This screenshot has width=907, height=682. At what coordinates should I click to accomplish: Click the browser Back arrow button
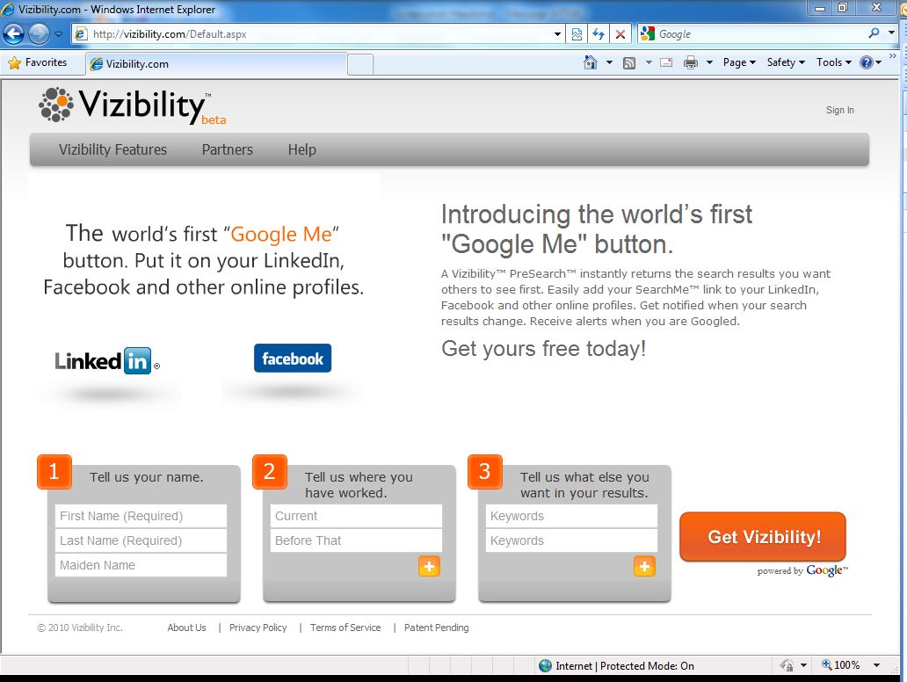tap(14, 34)
